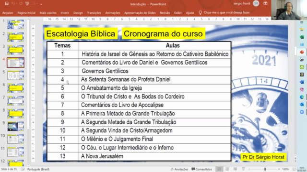Click the 'Cronograma do curso' title box

coord(163,33)
